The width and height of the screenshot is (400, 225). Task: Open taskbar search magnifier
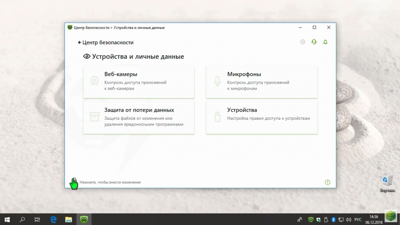[x=22, y=220]
